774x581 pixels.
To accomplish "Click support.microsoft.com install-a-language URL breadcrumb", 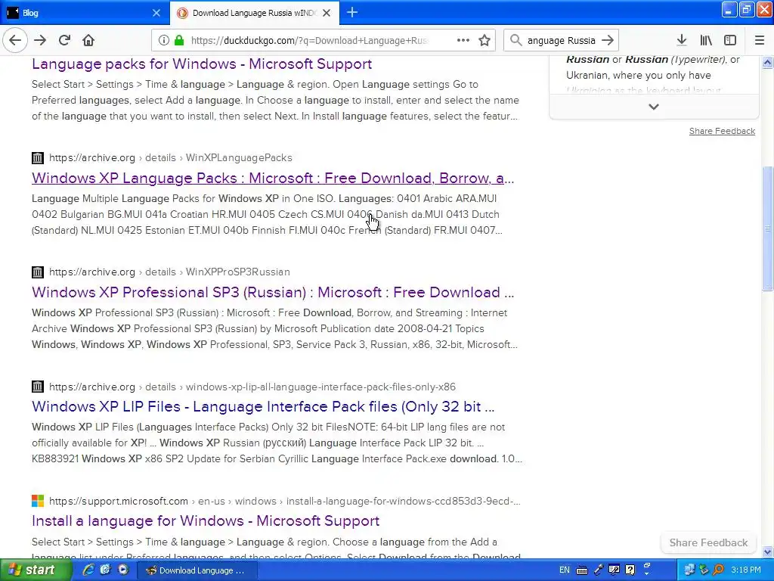I will [284, 501].
